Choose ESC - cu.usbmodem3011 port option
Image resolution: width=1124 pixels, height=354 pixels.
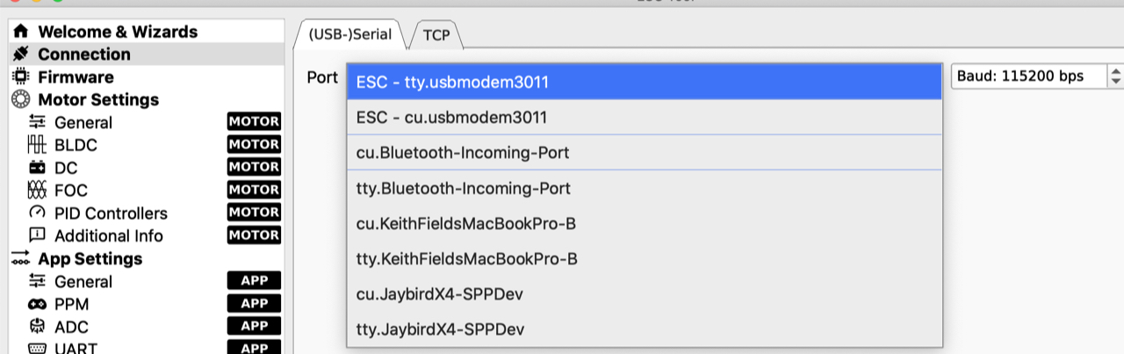(x=451, y=118)
